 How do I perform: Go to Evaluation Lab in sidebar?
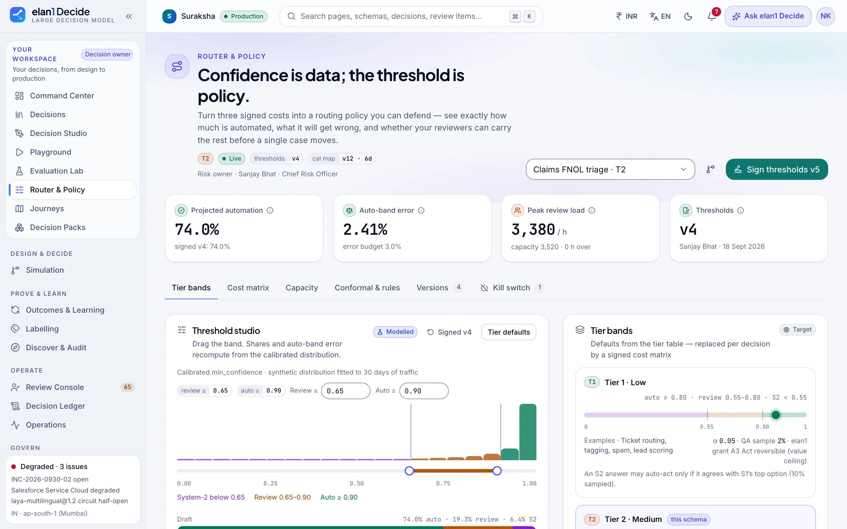[x=73, y=171]
